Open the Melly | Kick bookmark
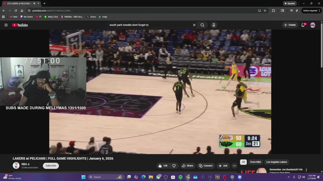The image size is (323, 181). point(51,17)
